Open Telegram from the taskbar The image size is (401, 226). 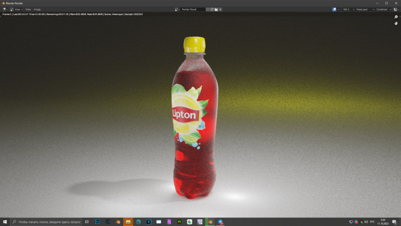tap(220, 222)
